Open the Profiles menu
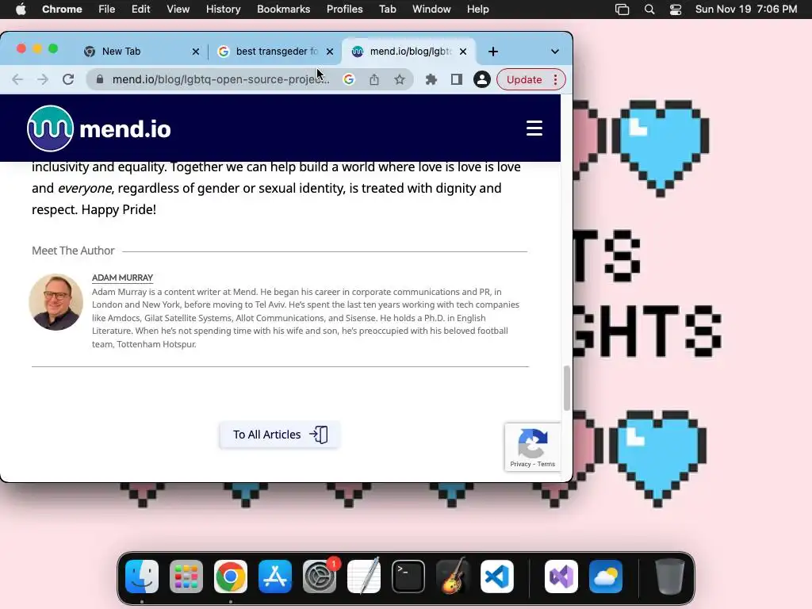 (344, 10)
